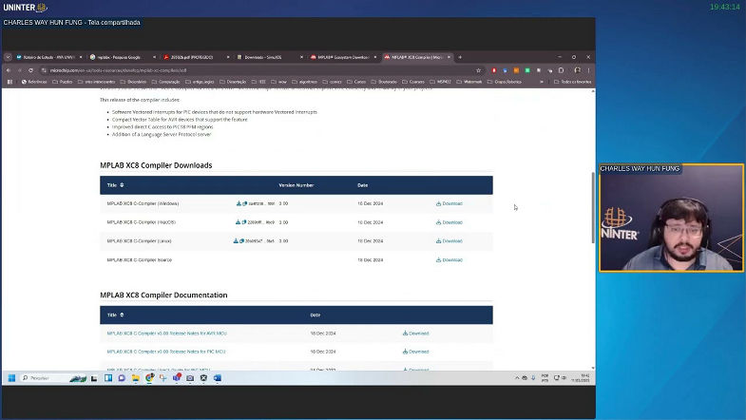The image size is (746, 420).
Task: Click the red browser extension icon
Action: pos(494,70)
